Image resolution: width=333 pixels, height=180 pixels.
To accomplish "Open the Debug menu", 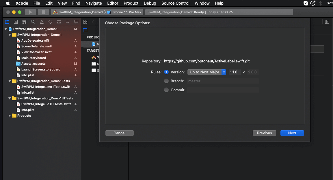I will pos(150,3).
